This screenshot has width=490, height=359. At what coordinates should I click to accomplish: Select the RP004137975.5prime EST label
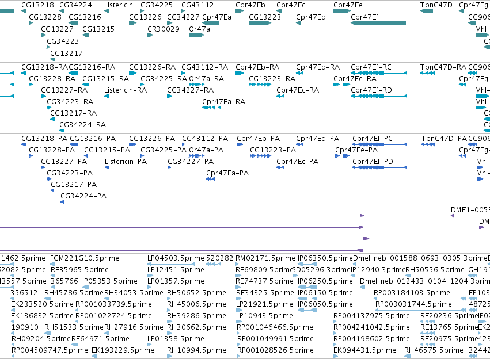pyautogui.click(x=371, y=316)
